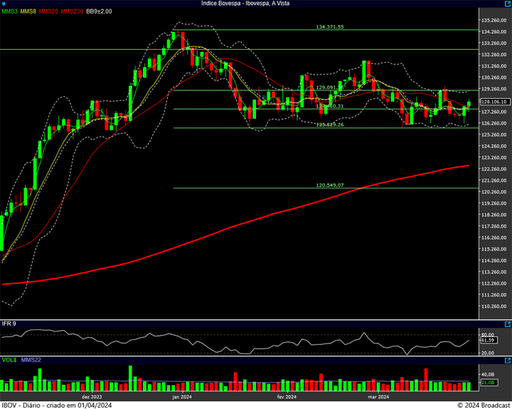This screenshot has width=512, height=409.
Task: Open the IFR 9 indicator label
Action: (x=9, y=324)
